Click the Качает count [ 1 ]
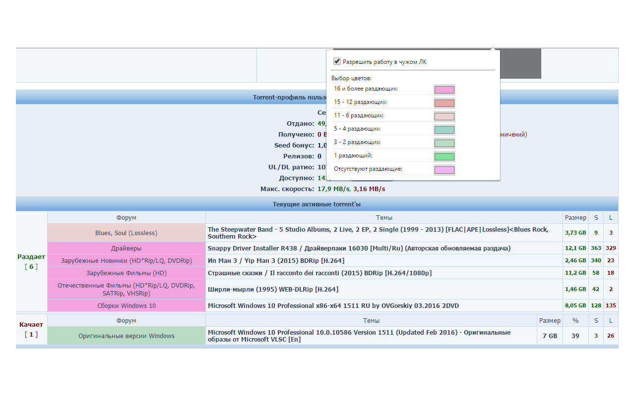This screenshot has width=635, height=396. [x=31, y=334]
